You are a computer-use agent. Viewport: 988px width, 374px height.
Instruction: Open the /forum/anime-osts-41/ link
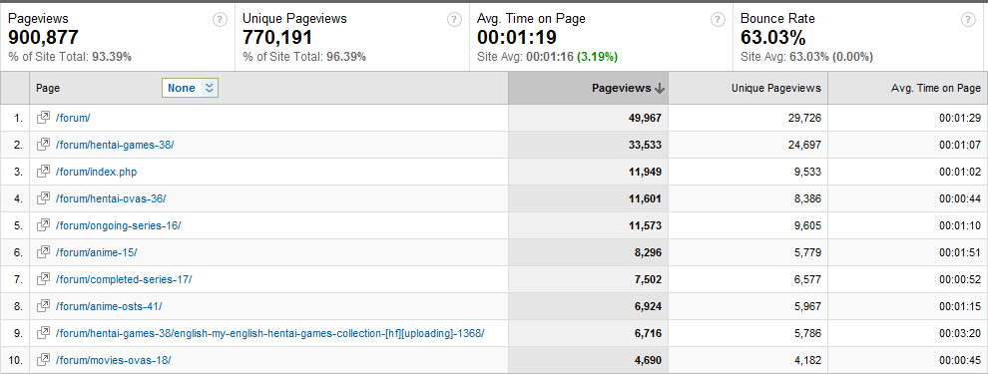(109, 306)
